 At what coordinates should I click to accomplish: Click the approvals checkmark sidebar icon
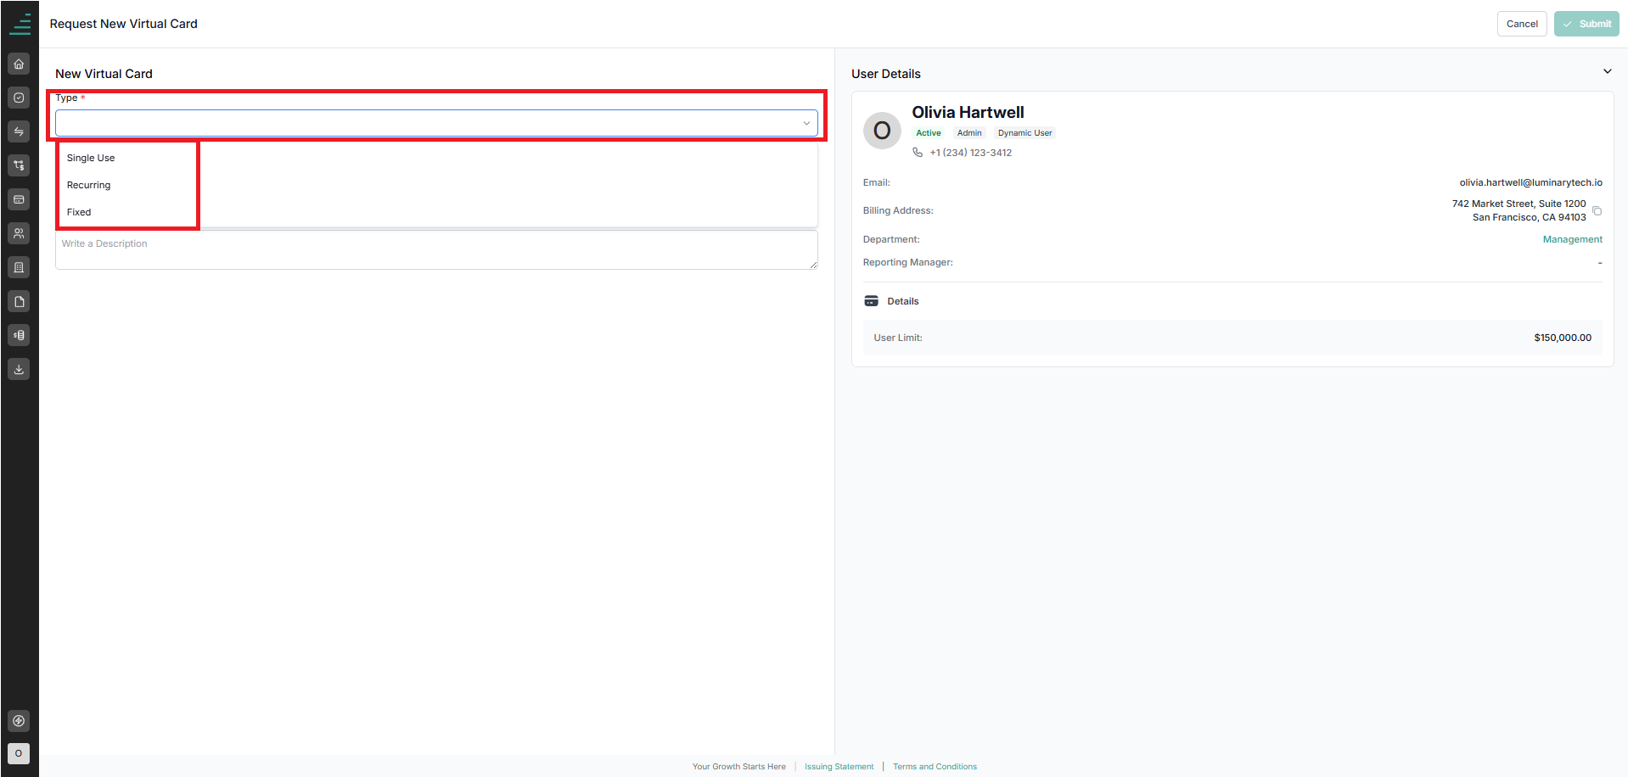point(19,98)
